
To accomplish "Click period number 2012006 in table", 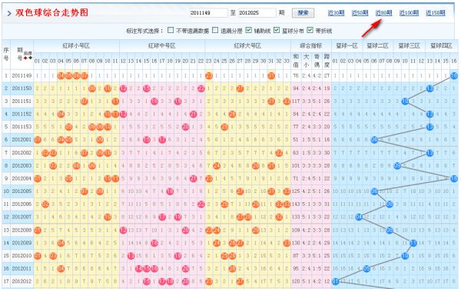I will tap(22, 204).
